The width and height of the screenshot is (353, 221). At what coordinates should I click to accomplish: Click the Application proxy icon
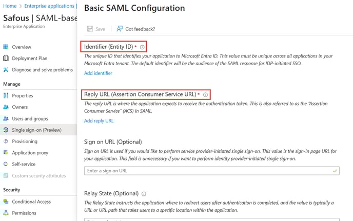click(6, 153)
